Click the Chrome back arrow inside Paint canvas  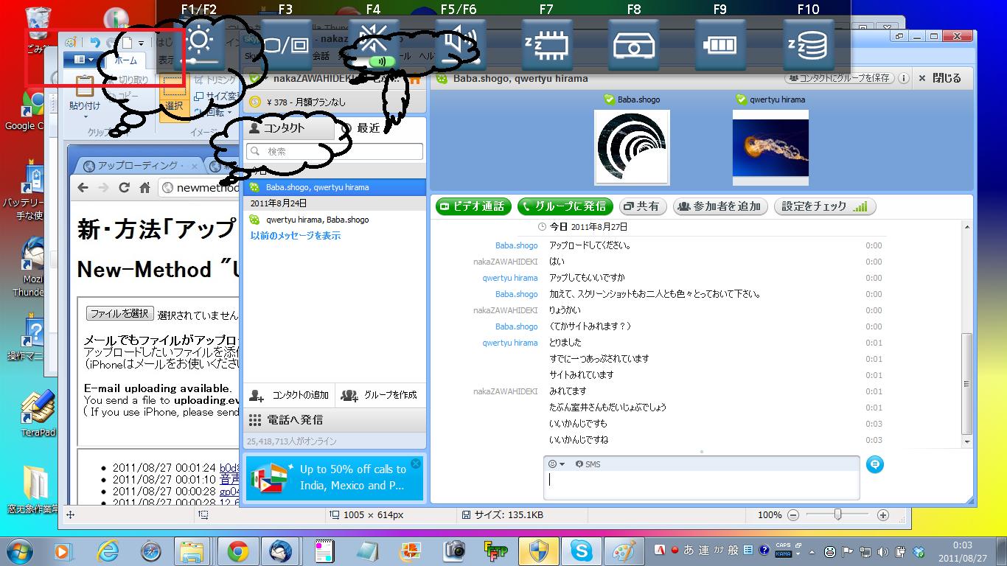[x=83, y=187]
